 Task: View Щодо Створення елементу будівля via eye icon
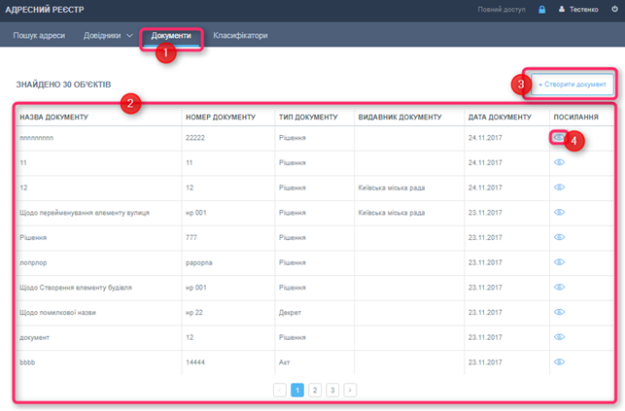[x=559, y=288]
